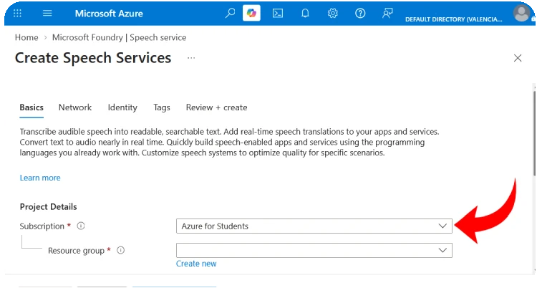Click the DEFAULT DIRECTORY account label
537x288 pixels.
454,19
